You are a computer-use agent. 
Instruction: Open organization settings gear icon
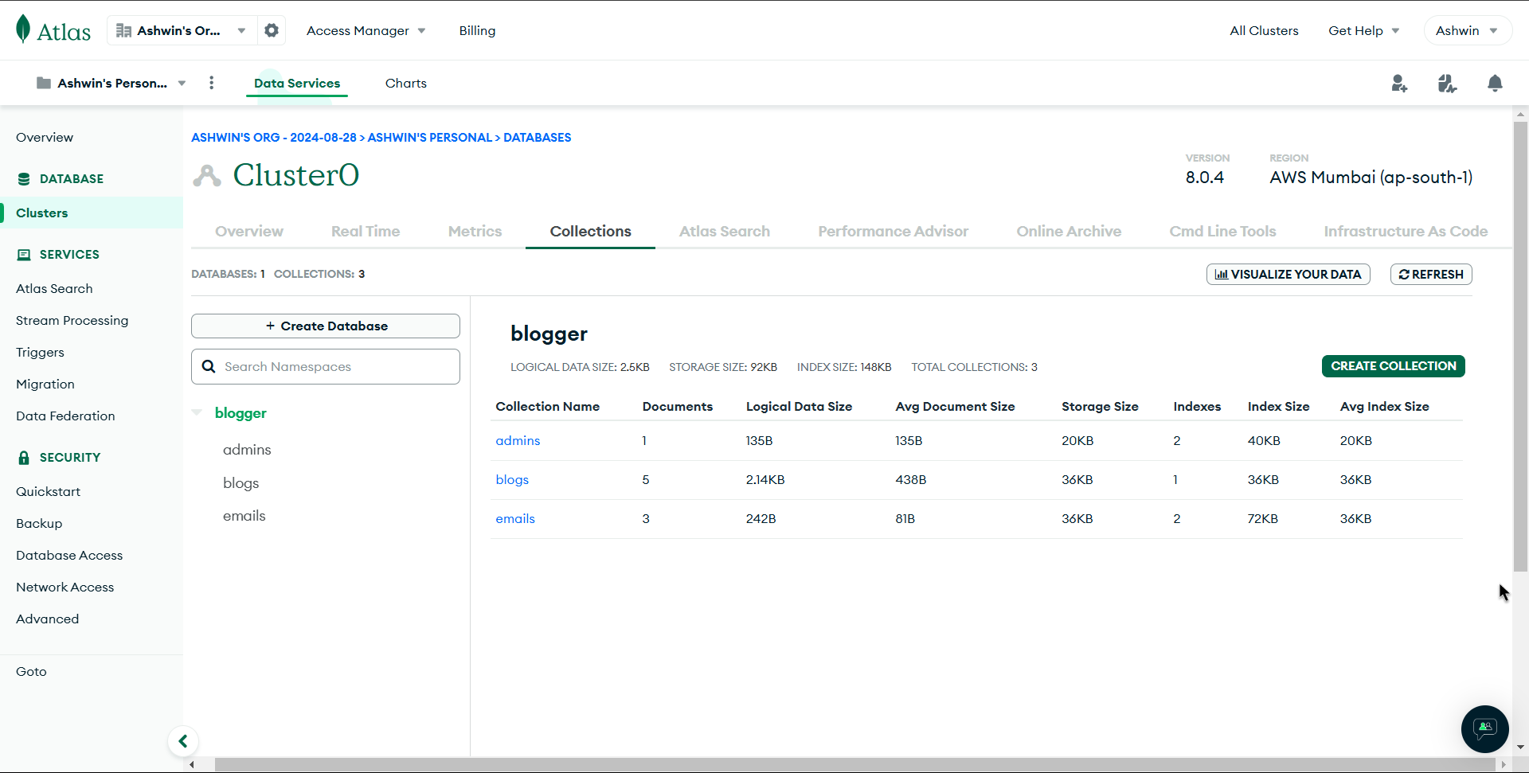pyautogui.click(x=272, y=30)
